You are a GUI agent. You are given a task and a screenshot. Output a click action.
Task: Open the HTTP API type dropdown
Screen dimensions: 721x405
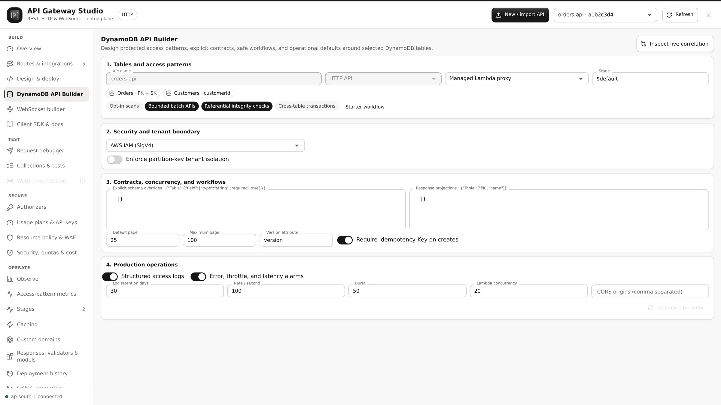pos(383,79)
